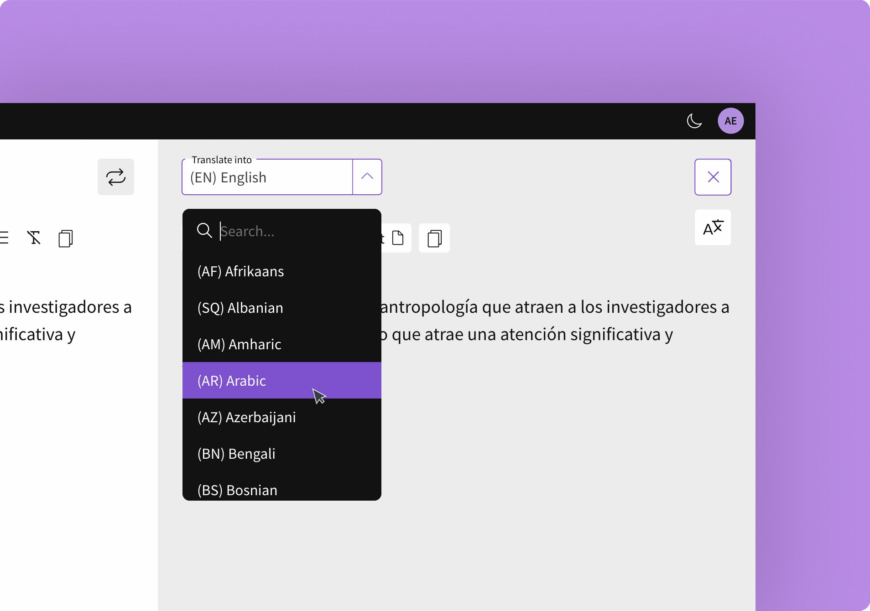Open the glossary translate icon
The image size is (870, 611).
pyautogui.click(x=713, y=228)
